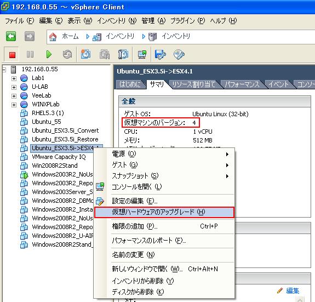Click the console icon beside コンソールを開く
Viewport: 315px width, 302px height.
(x=100, y=186)
